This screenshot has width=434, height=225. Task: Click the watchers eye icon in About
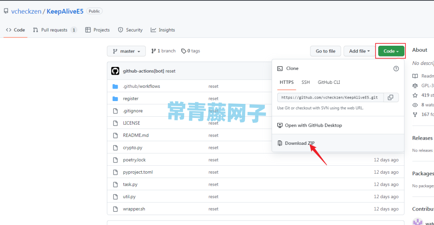(415, 105)
